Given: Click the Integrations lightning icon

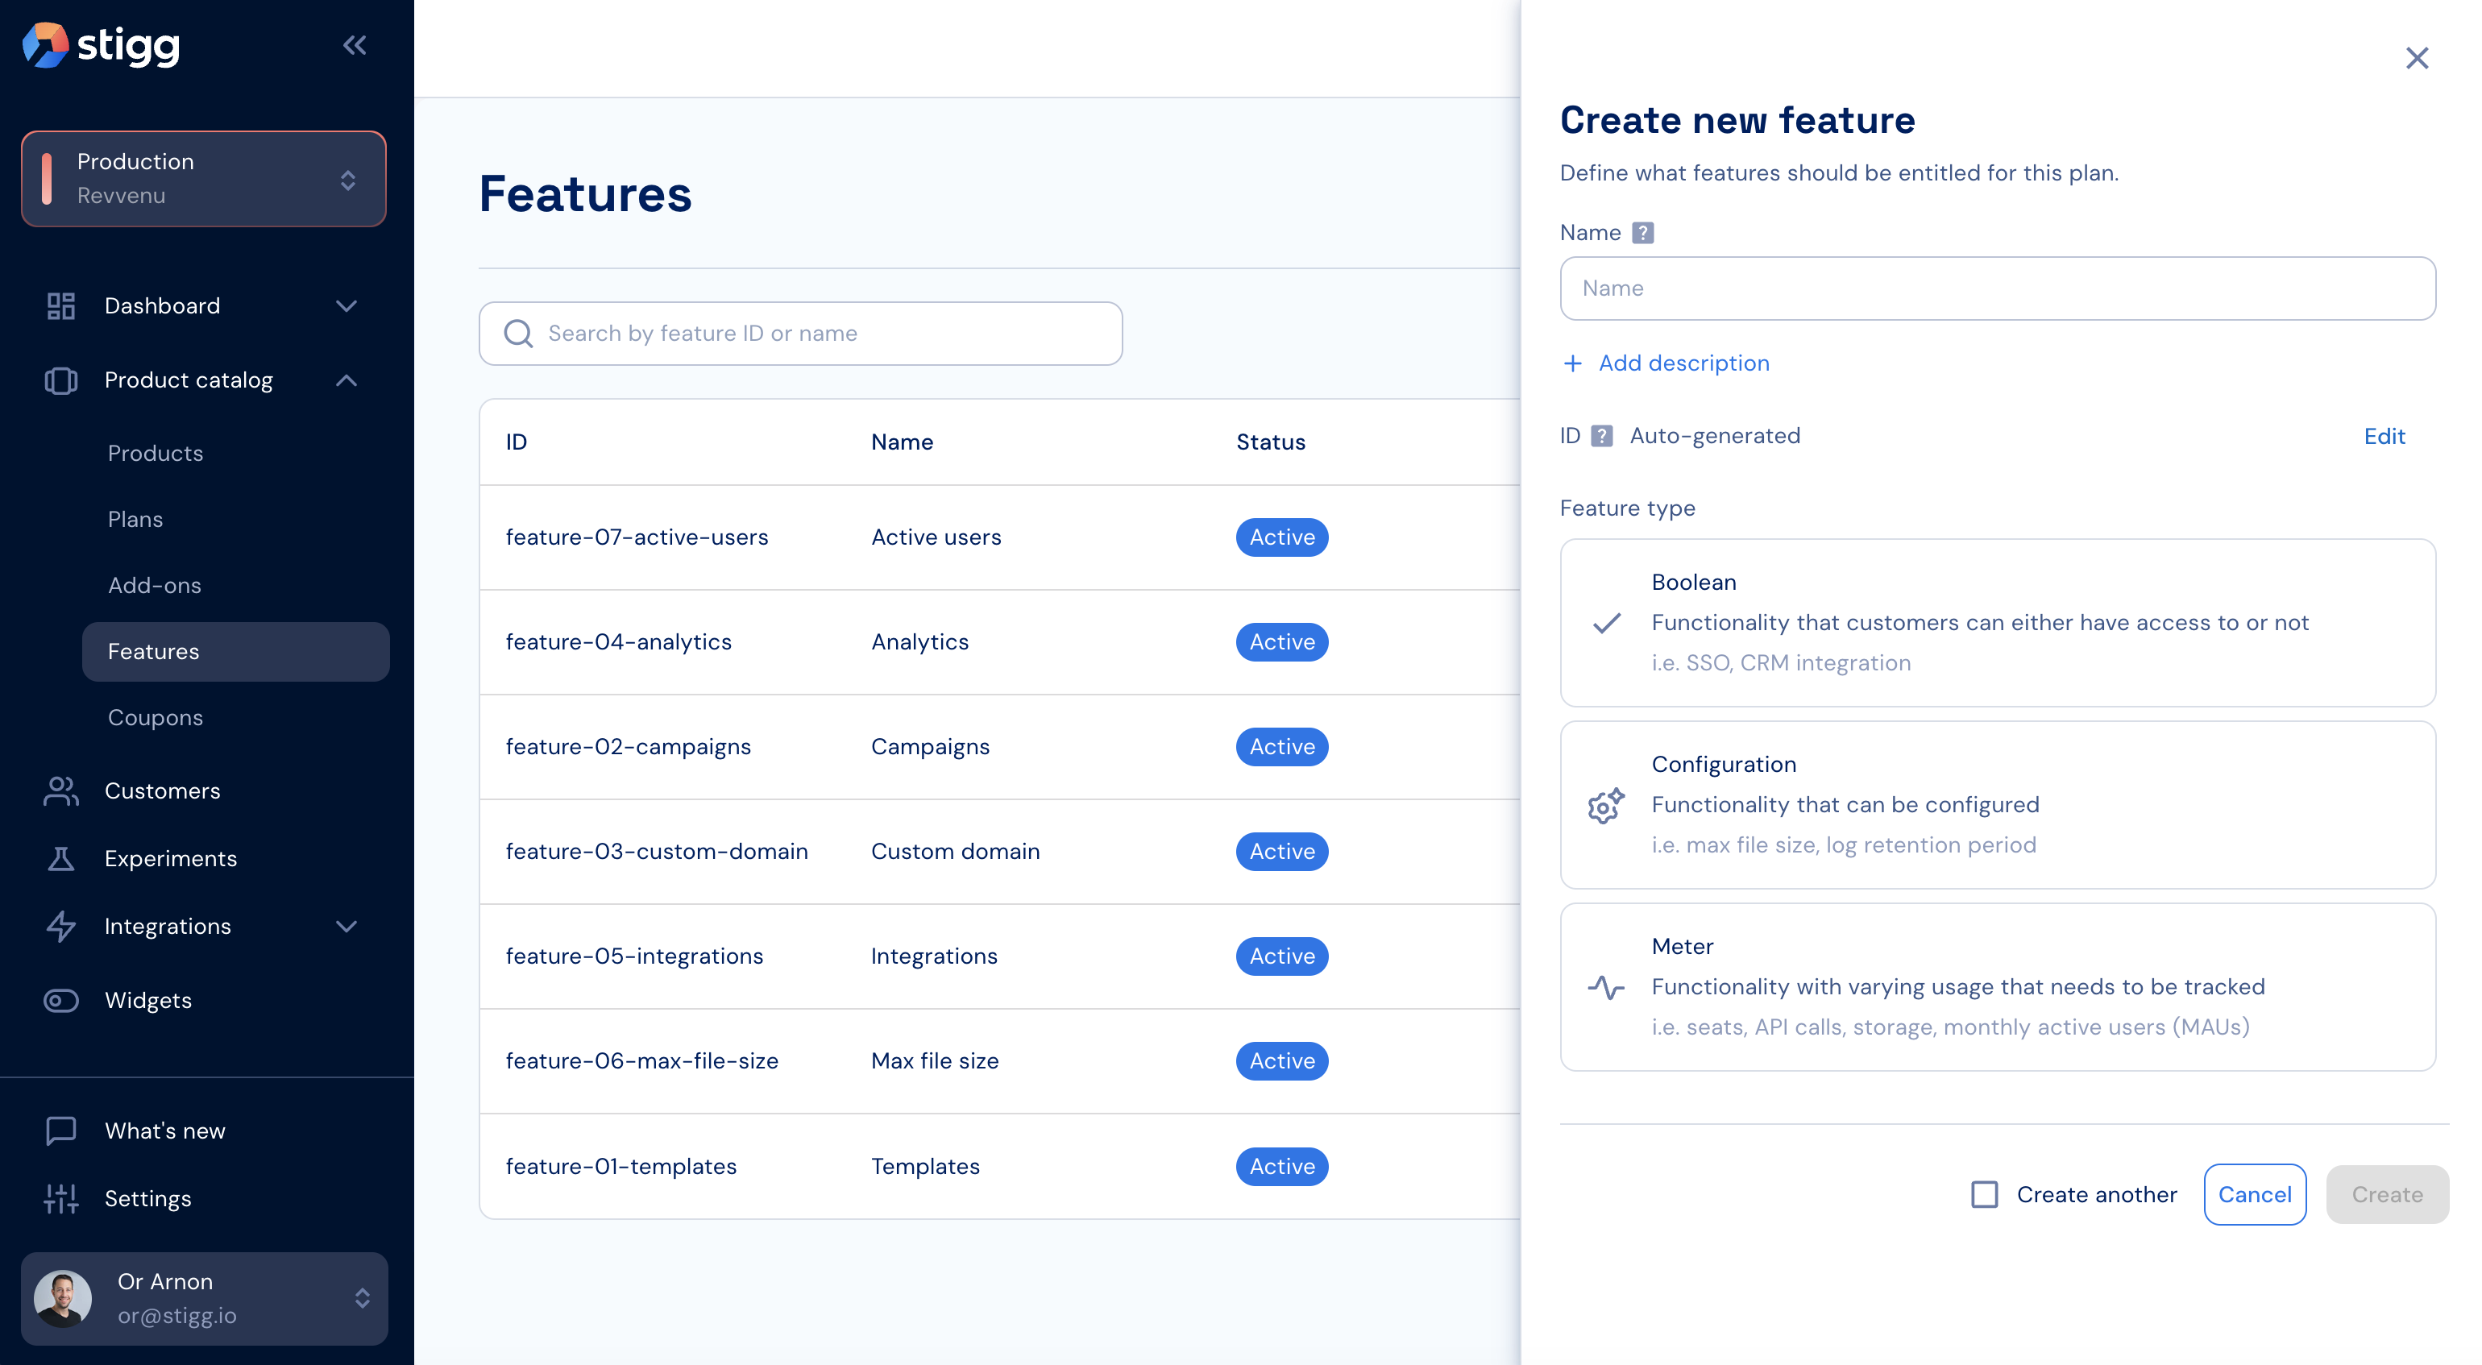Looking at the screenshot, I should [x=60, y=926].
